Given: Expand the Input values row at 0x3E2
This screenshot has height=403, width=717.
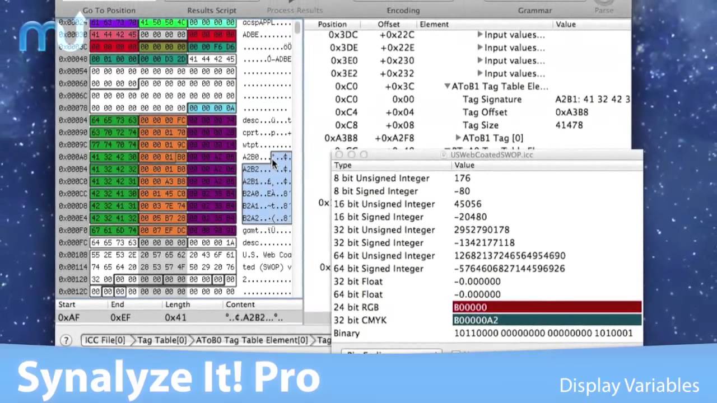Looking at the screenshot, I should pos(479,73).
